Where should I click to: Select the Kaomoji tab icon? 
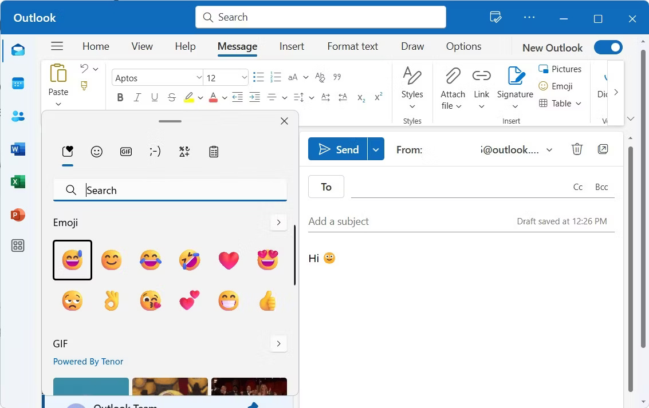pos(155,152)
